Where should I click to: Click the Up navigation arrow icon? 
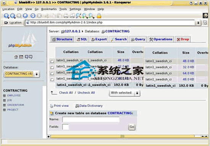tap(6, 16)
